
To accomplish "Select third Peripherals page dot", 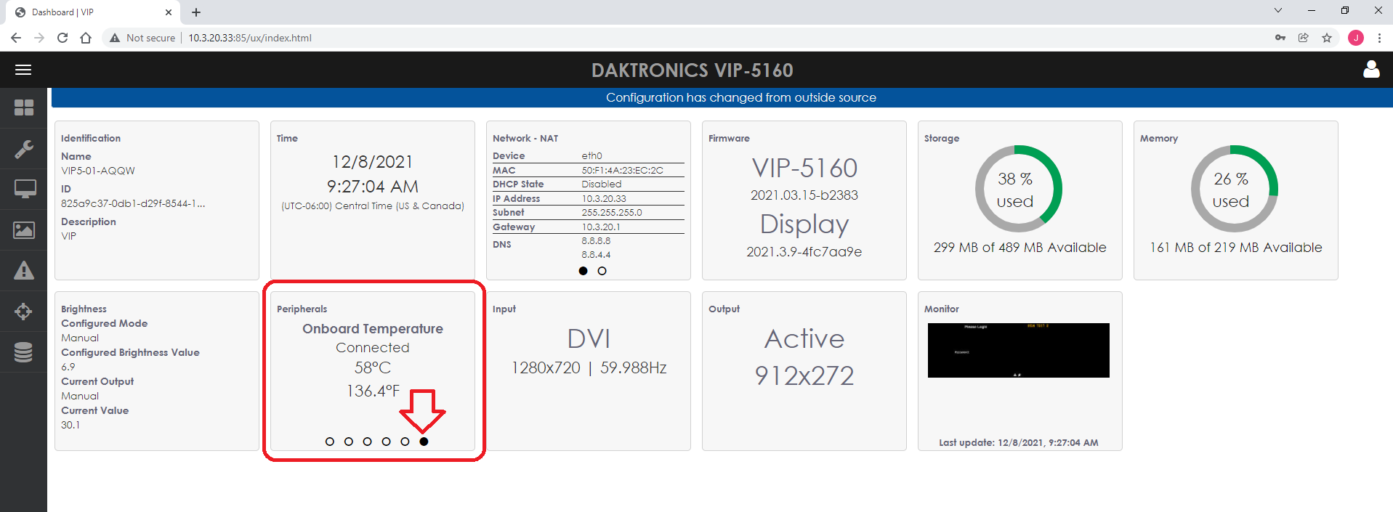I will [x=368, y=442].
